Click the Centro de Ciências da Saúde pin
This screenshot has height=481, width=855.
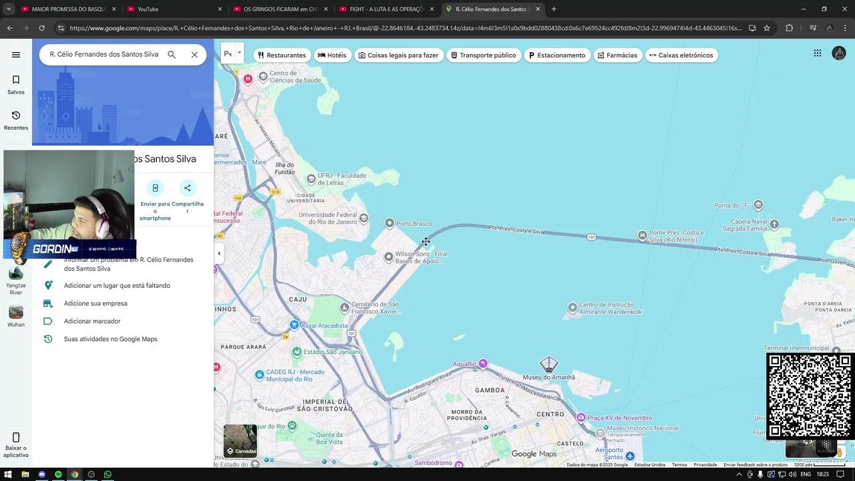263,77
